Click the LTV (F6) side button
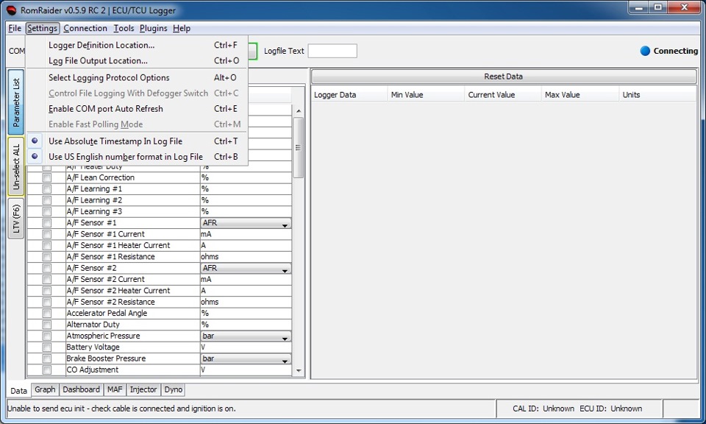Screen dimensions: 706x424 tap(16, 219)
